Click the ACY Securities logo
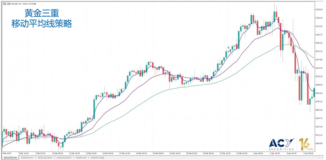Image resolution: width=326 pixels, height=160 pixels. [x=281, y=144]
